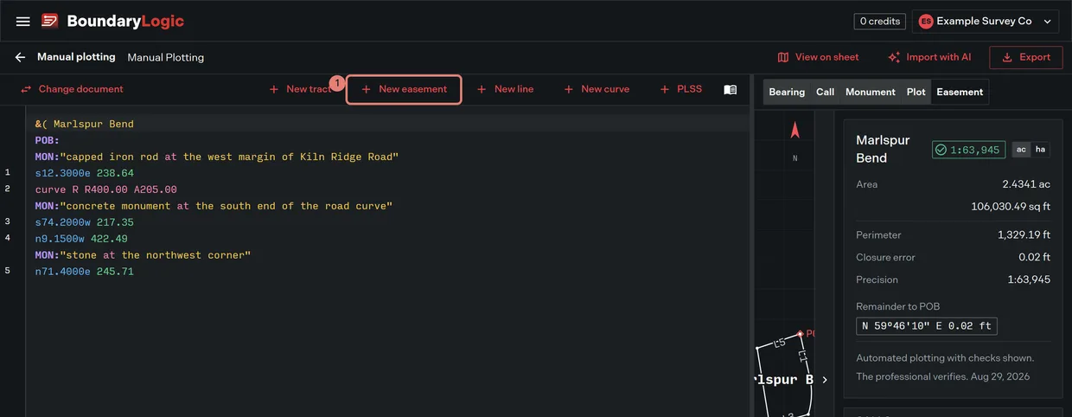Add a New easement
Screen dimensions: 1072x417
click(x=404, y=89)
